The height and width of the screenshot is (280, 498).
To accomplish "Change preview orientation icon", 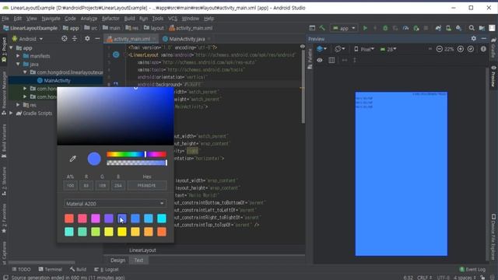I will pos(339,49).
